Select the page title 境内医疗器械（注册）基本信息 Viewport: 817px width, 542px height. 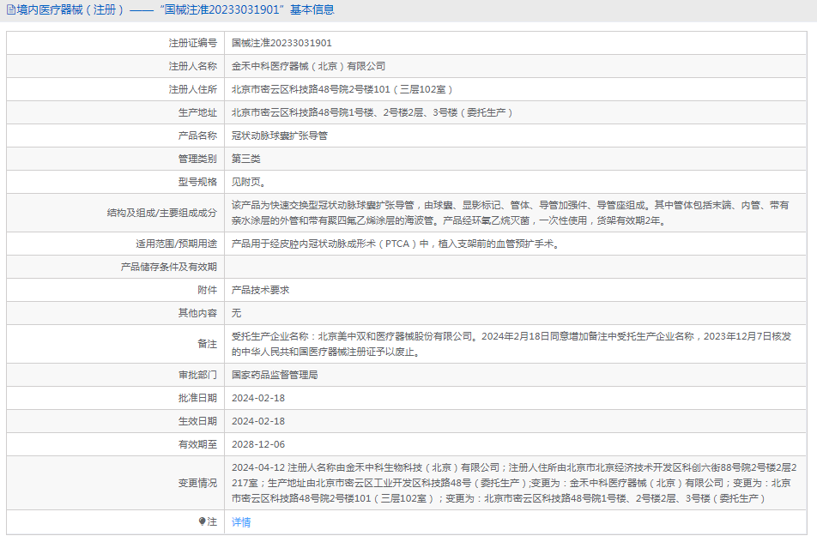coord(175,10)
